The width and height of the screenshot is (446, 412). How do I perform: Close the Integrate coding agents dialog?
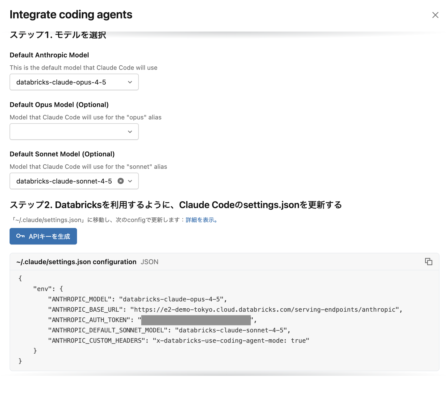pyautogui.click(x=435, y=15)
